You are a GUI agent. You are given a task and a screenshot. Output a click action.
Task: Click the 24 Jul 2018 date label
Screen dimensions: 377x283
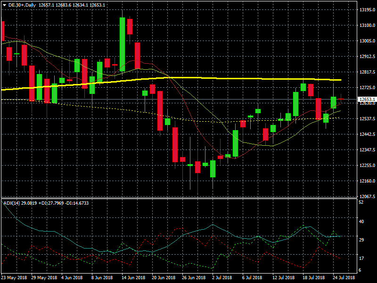[344, 278]
